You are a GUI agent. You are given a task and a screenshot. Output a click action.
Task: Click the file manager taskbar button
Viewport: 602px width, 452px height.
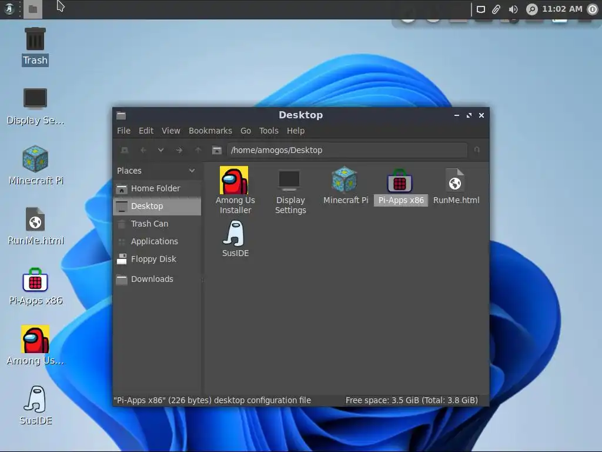click(33, 9)
